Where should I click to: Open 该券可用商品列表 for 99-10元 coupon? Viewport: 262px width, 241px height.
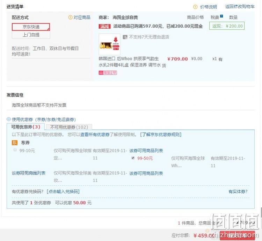click(146, 151)
